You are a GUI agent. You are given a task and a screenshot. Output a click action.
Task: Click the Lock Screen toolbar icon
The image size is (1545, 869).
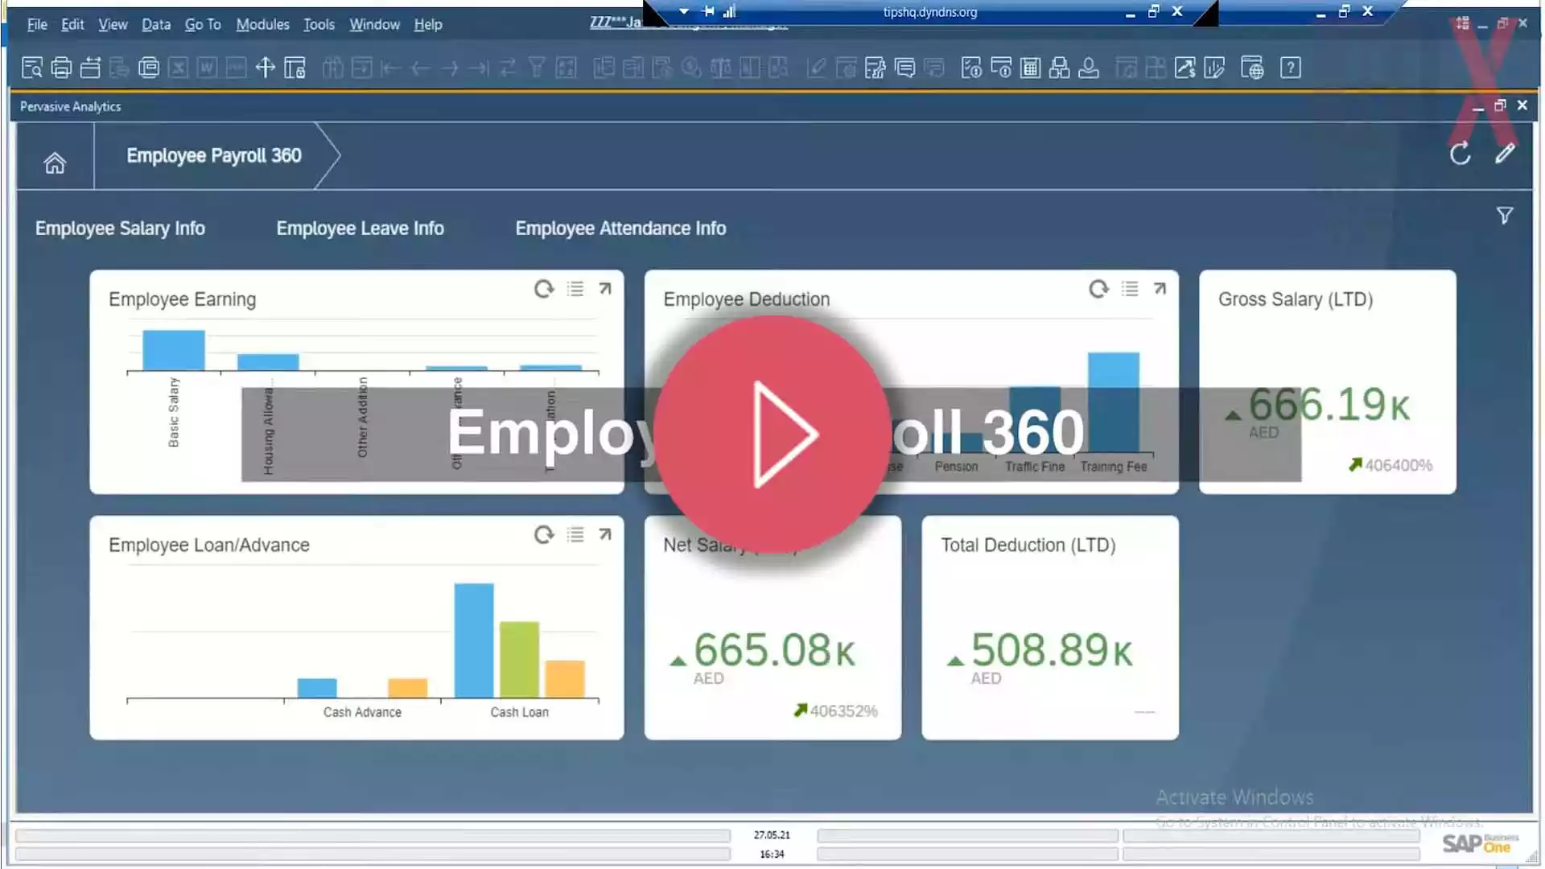(x=295, y=68)
